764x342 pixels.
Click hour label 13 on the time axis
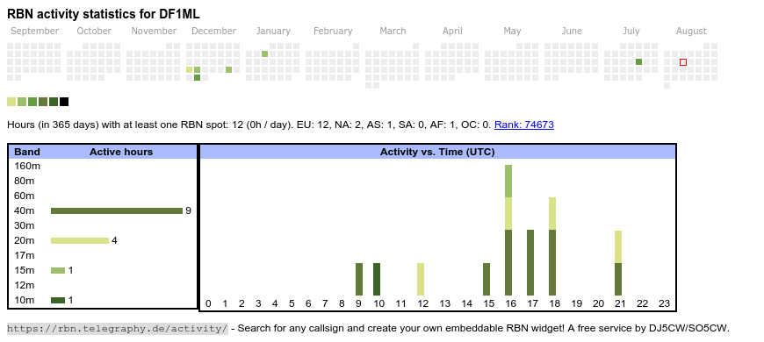coord(445,303)
